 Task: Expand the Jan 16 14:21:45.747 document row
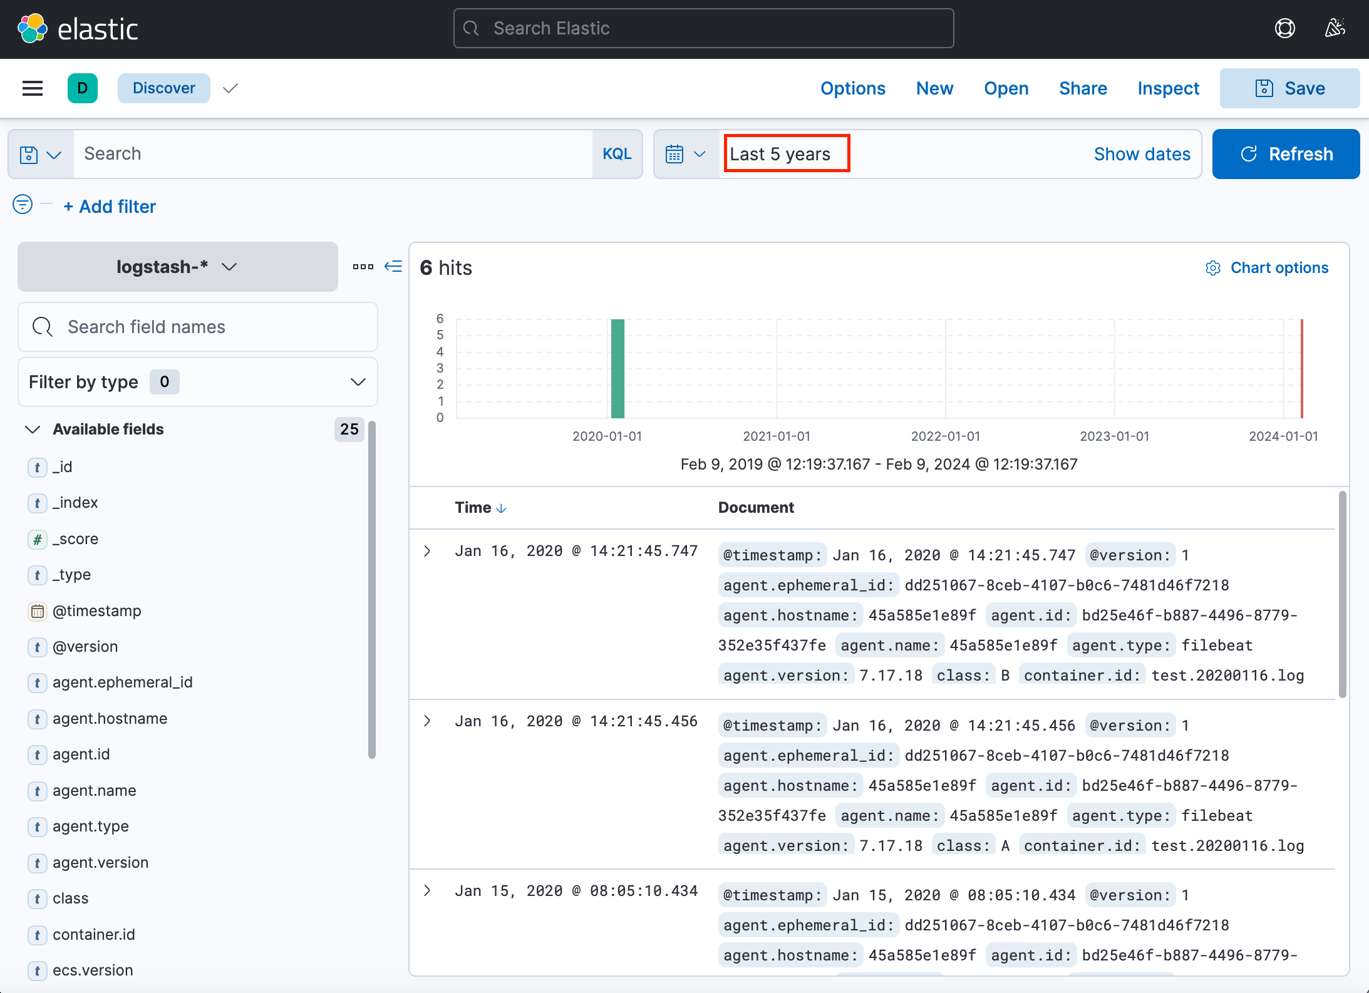(x=427, y=551)
